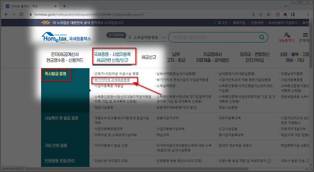The width and height of the screenshot is (314, 172).
Task: Open 사업자등록사실여부 link
Action: tap(170, 129)
